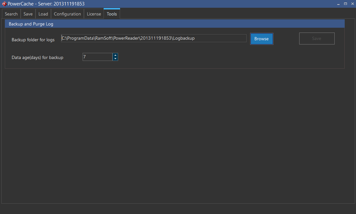Minimize the PowerCache window

[339, 4]
